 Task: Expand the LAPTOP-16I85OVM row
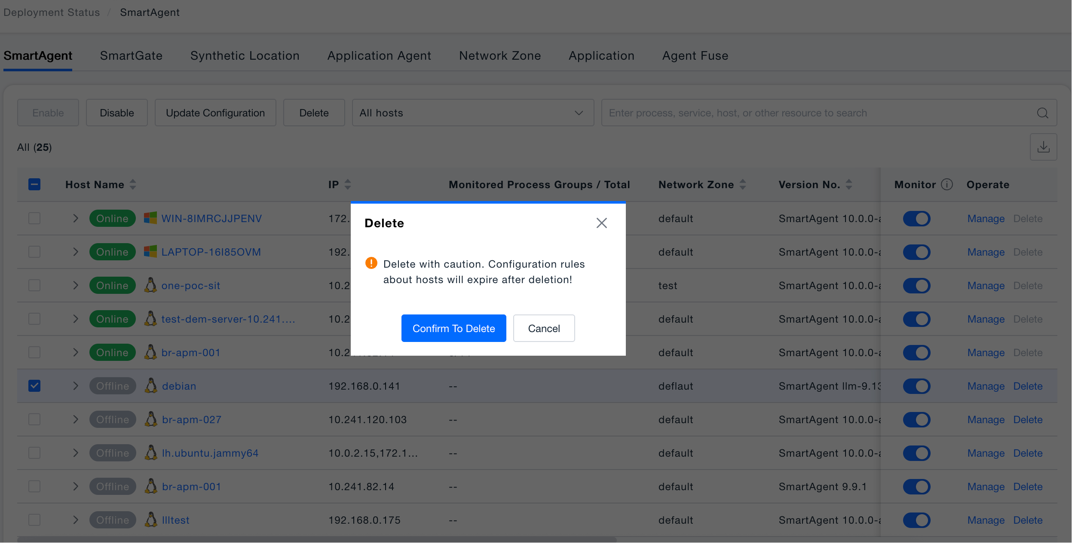point(76,252)
